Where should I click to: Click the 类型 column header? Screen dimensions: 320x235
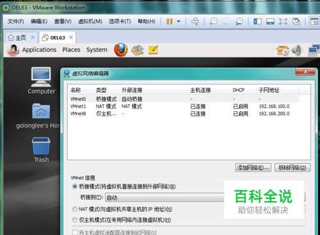[x=106, y=90]
